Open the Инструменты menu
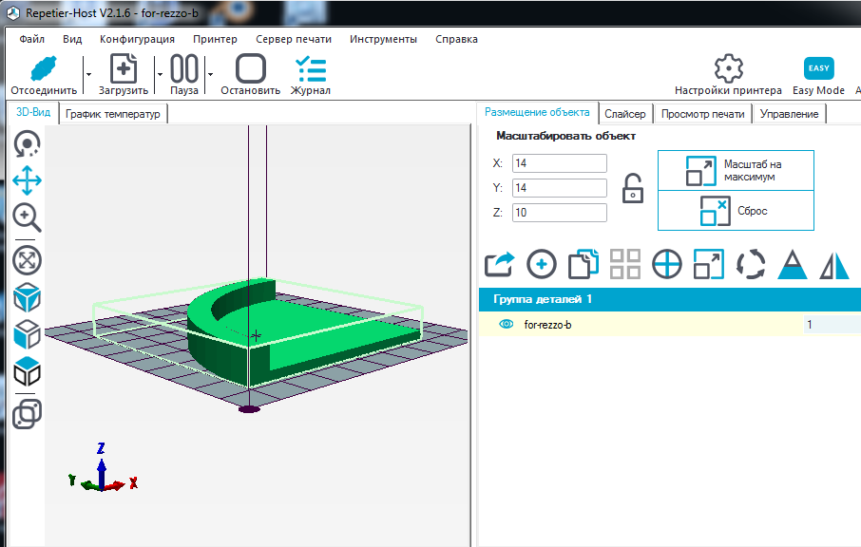The image size is (861, 547). 383,39
